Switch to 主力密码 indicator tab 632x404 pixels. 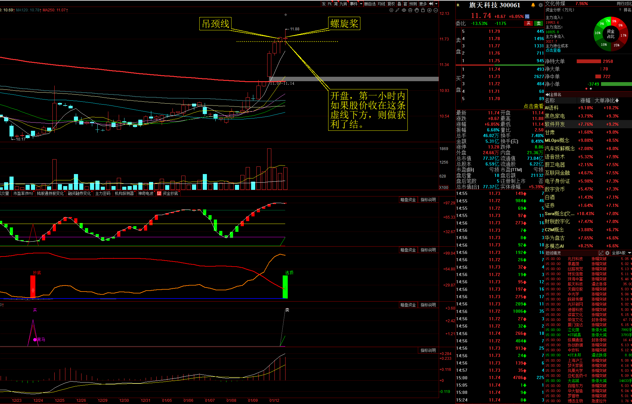pos(103,193)
